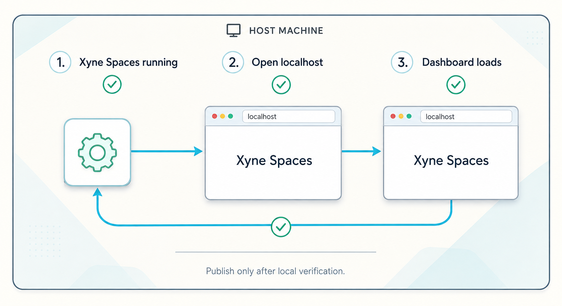Image resolution: width=562 pixels, height=306 pixels.
Task: Click the HOST MACHINE heading text
Action: click(x=286, y=31)
